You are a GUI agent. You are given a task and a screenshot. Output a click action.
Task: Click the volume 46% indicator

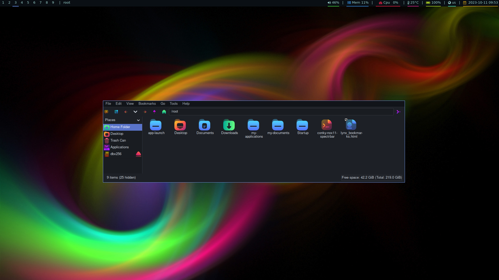[x=333, y=3]
